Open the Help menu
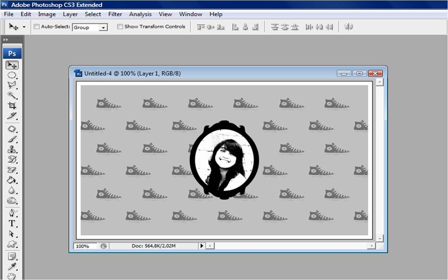The height and width of the screenshot is (280, 448). 216,14
